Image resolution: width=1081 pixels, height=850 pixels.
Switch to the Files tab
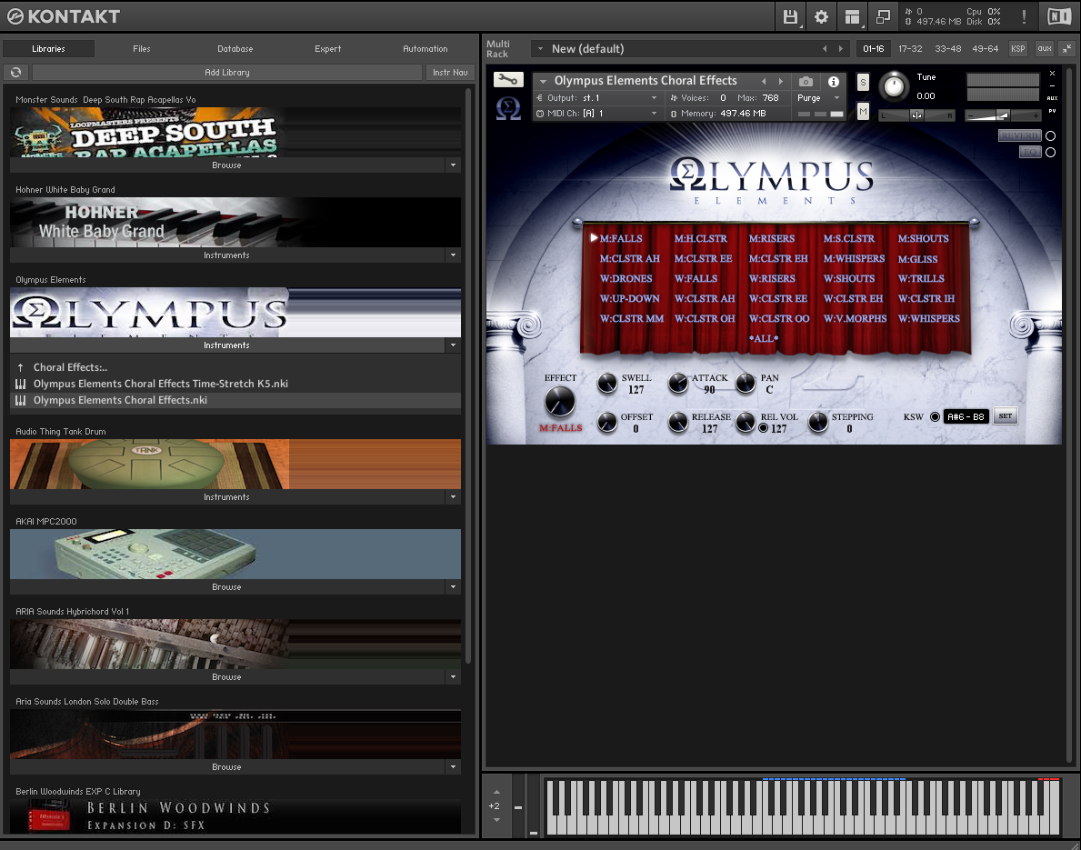pos(141,49)
